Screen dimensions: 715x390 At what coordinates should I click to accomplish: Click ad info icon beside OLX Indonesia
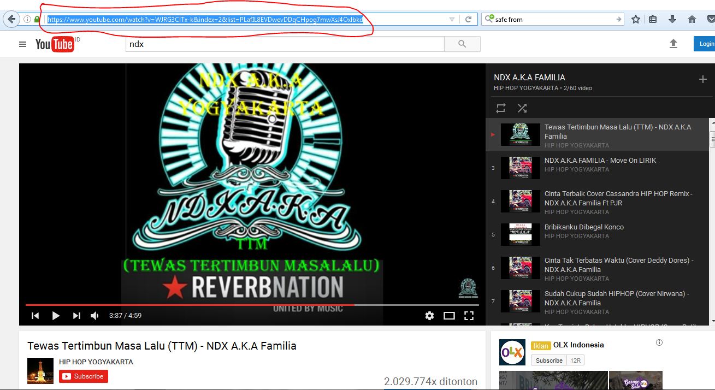[x=659, y=342]
